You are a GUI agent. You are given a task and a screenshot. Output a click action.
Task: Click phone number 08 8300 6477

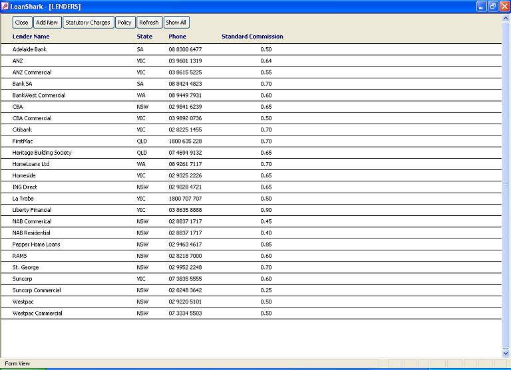(x=185, y=49)
